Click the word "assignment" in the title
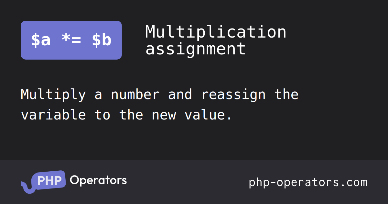 click(195, 49)
